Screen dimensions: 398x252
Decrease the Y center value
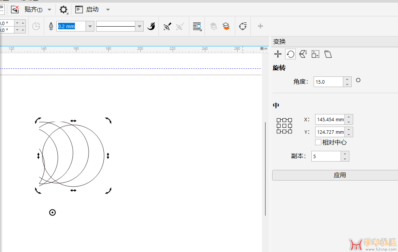(349, 135)
